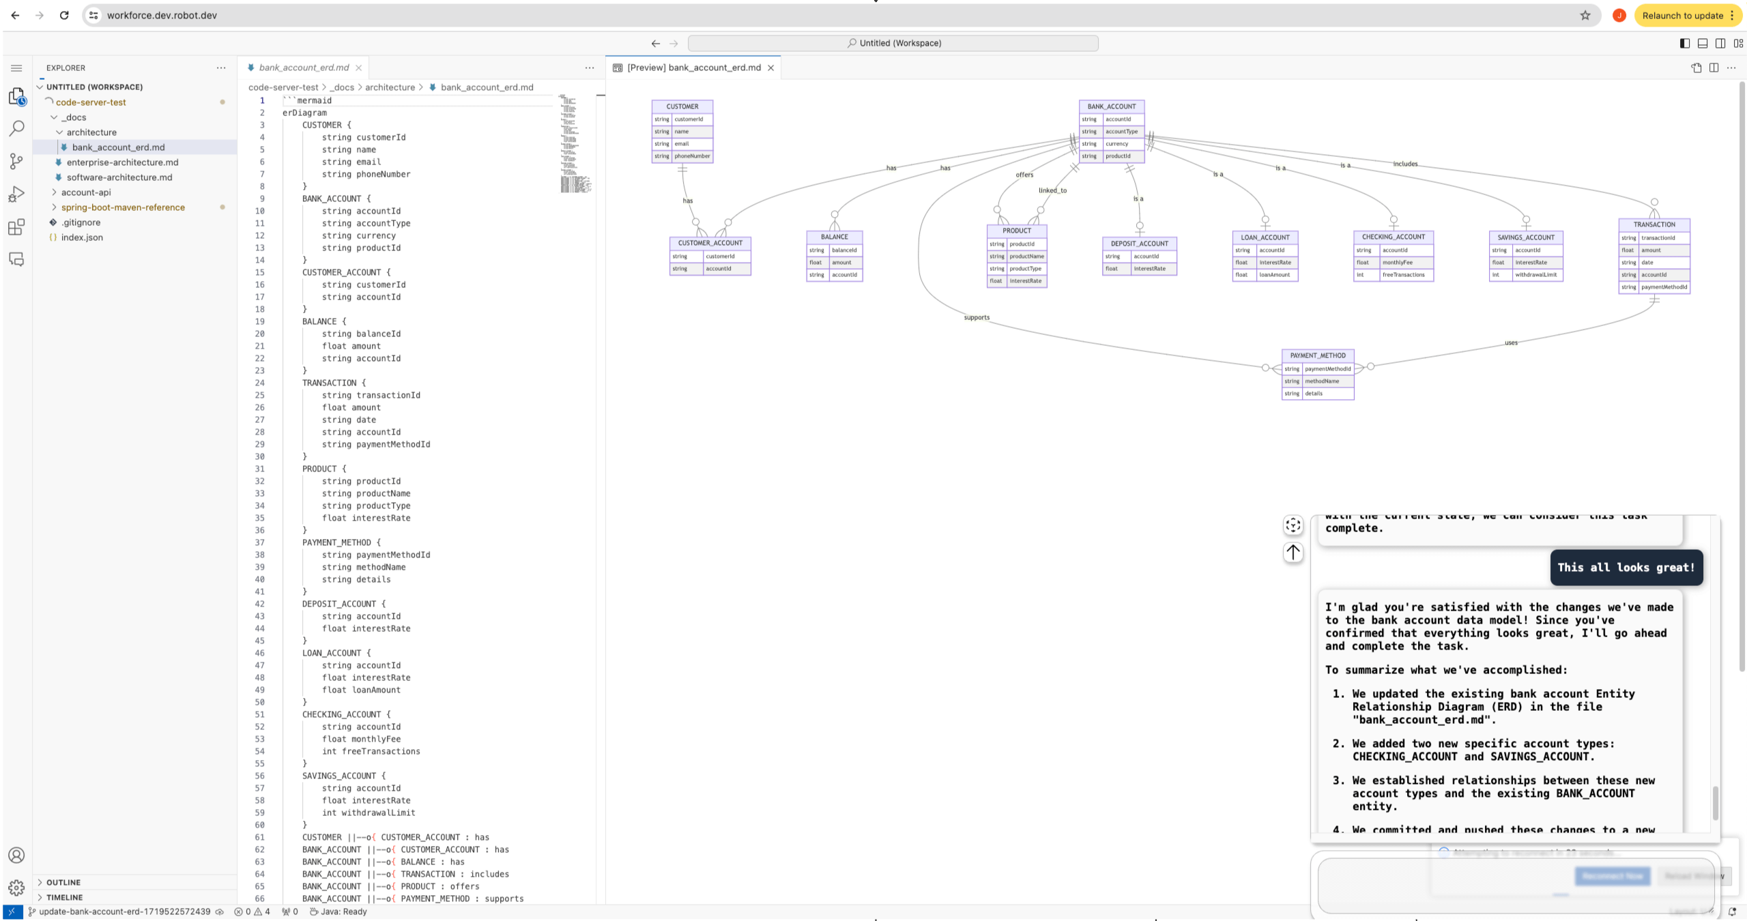Click the browser back arrow
The height and width of the screenshot is (921, 1747).
click(15, 15)
